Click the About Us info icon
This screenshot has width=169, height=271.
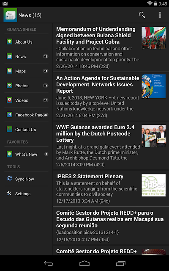coord(9,41)
